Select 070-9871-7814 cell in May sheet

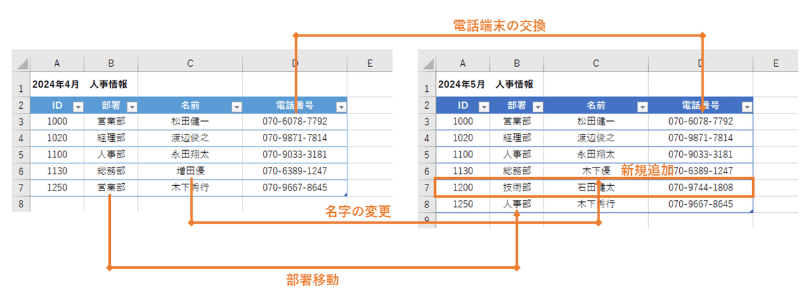pos(701,138)
